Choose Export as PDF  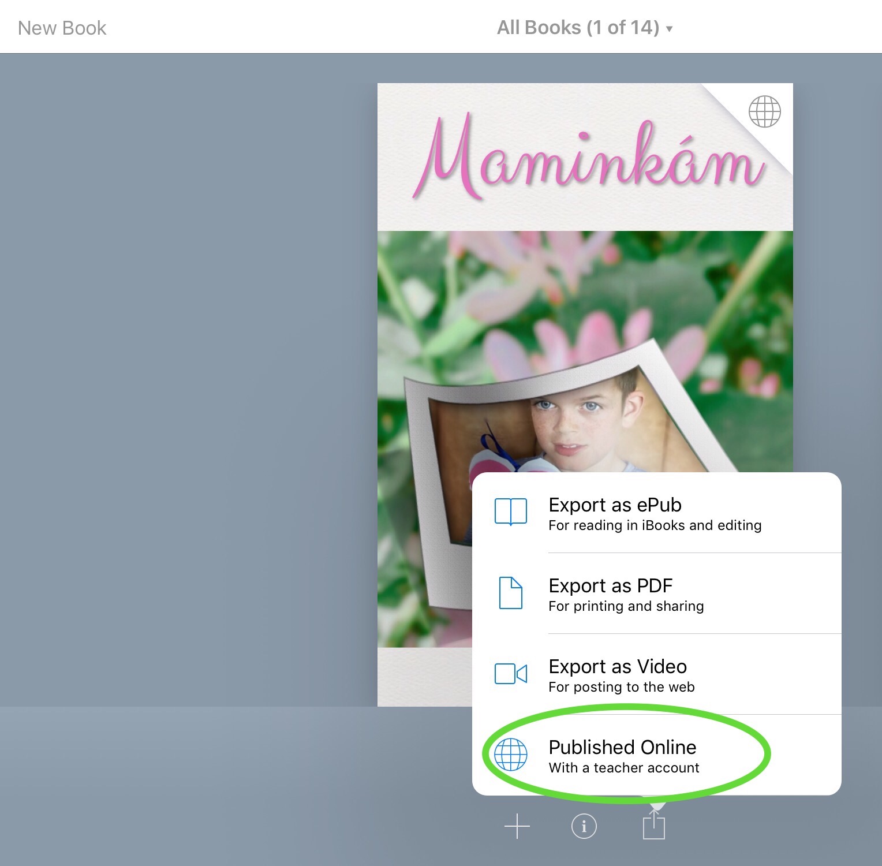pyautogui.click(x=657, y=593)
